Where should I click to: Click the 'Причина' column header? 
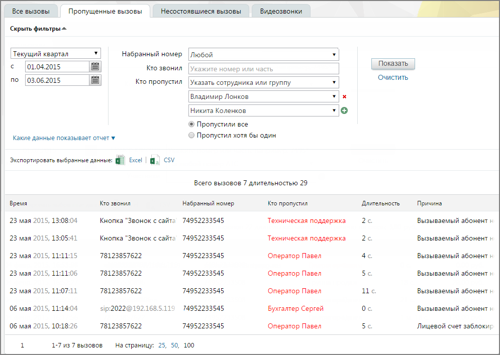[429, 203]
